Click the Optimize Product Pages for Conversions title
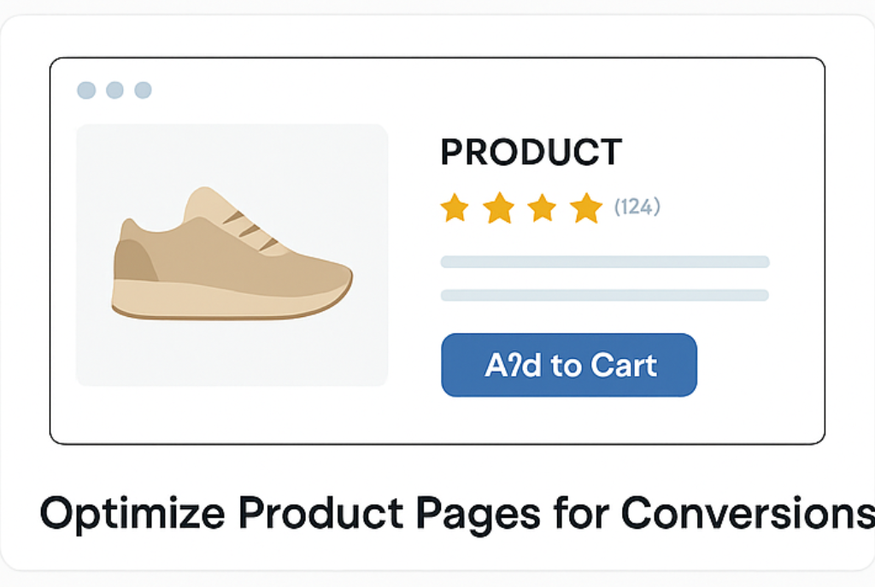 pos(458,513)
